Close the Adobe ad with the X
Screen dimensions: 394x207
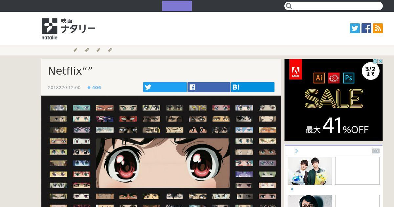pos(380,61)
